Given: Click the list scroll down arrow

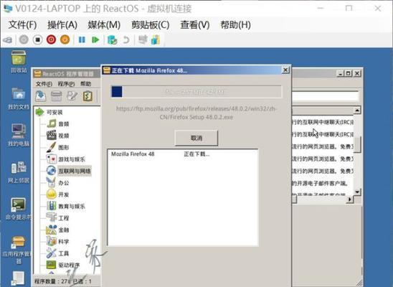Looking at the screenshot, I should [x=357, y=192].
